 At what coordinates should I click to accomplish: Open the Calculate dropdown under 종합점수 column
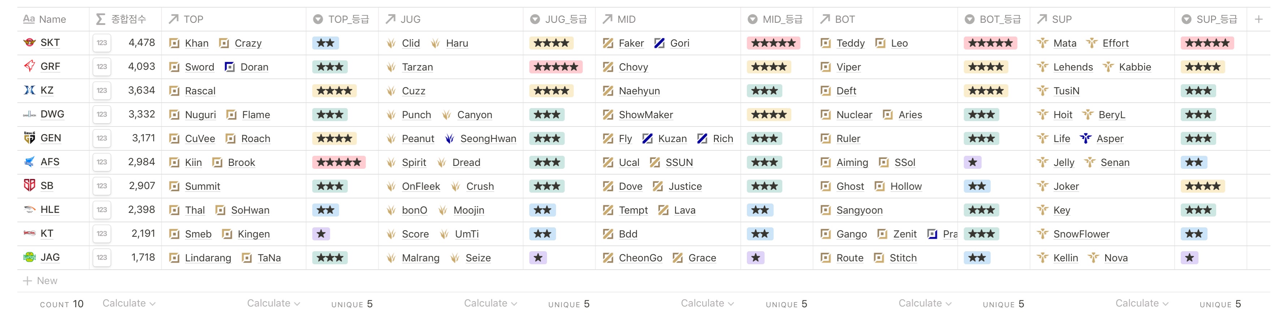coord(128,303)
